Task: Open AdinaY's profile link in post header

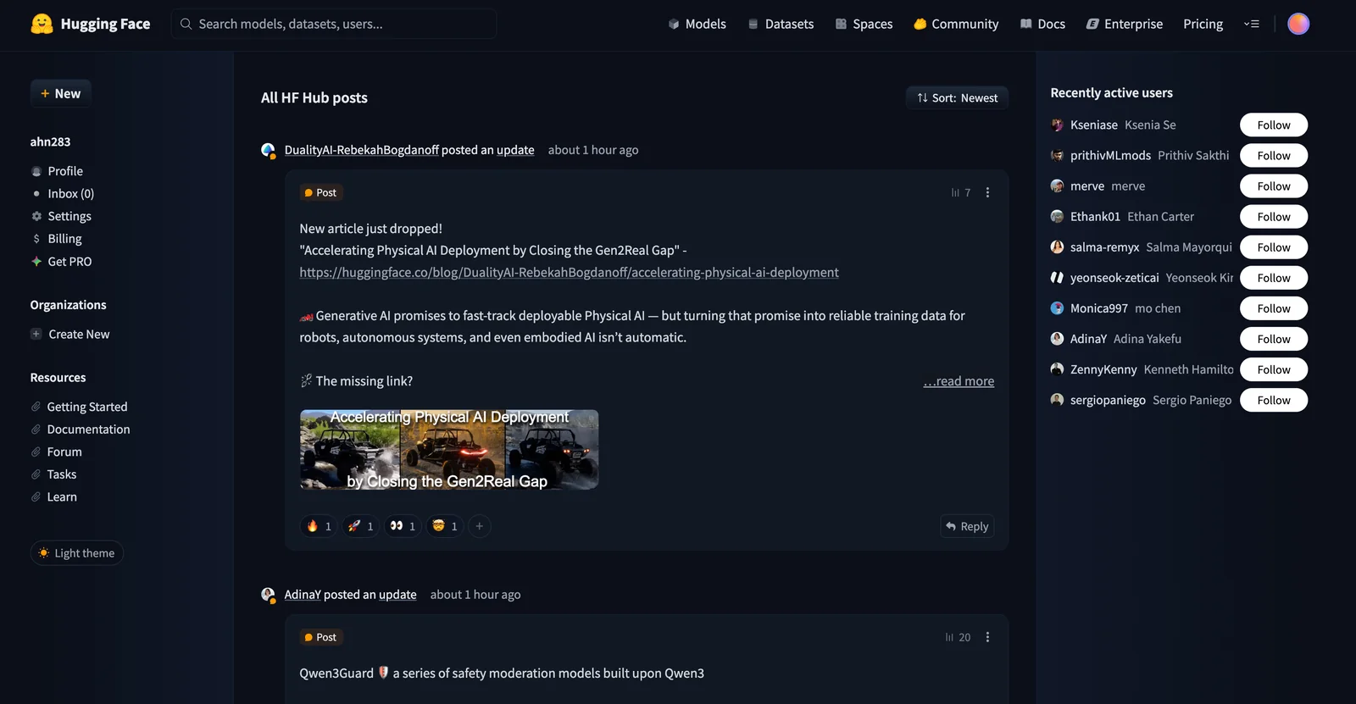Action: tap(303, 595)
